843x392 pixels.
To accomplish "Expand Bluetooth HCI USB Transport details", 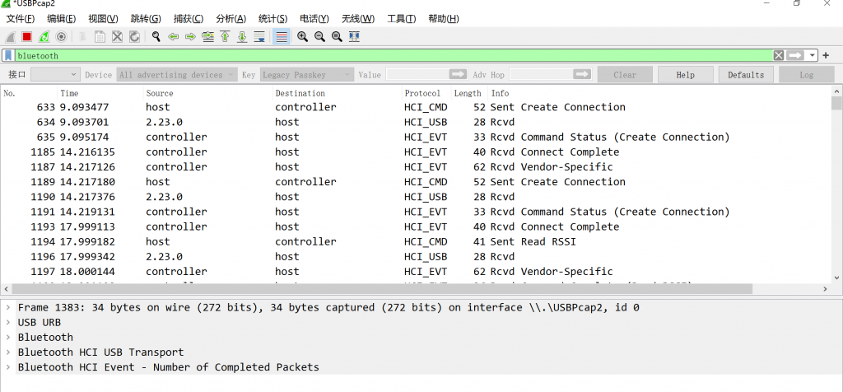I will point(8,352).
